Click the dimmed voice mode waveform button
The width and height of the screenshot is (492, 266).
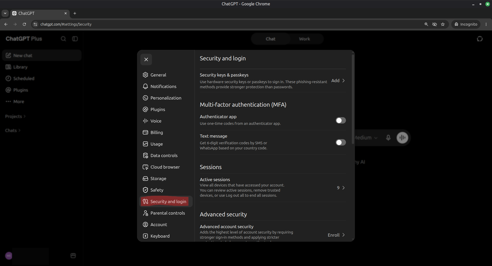(x=402, y=138)
